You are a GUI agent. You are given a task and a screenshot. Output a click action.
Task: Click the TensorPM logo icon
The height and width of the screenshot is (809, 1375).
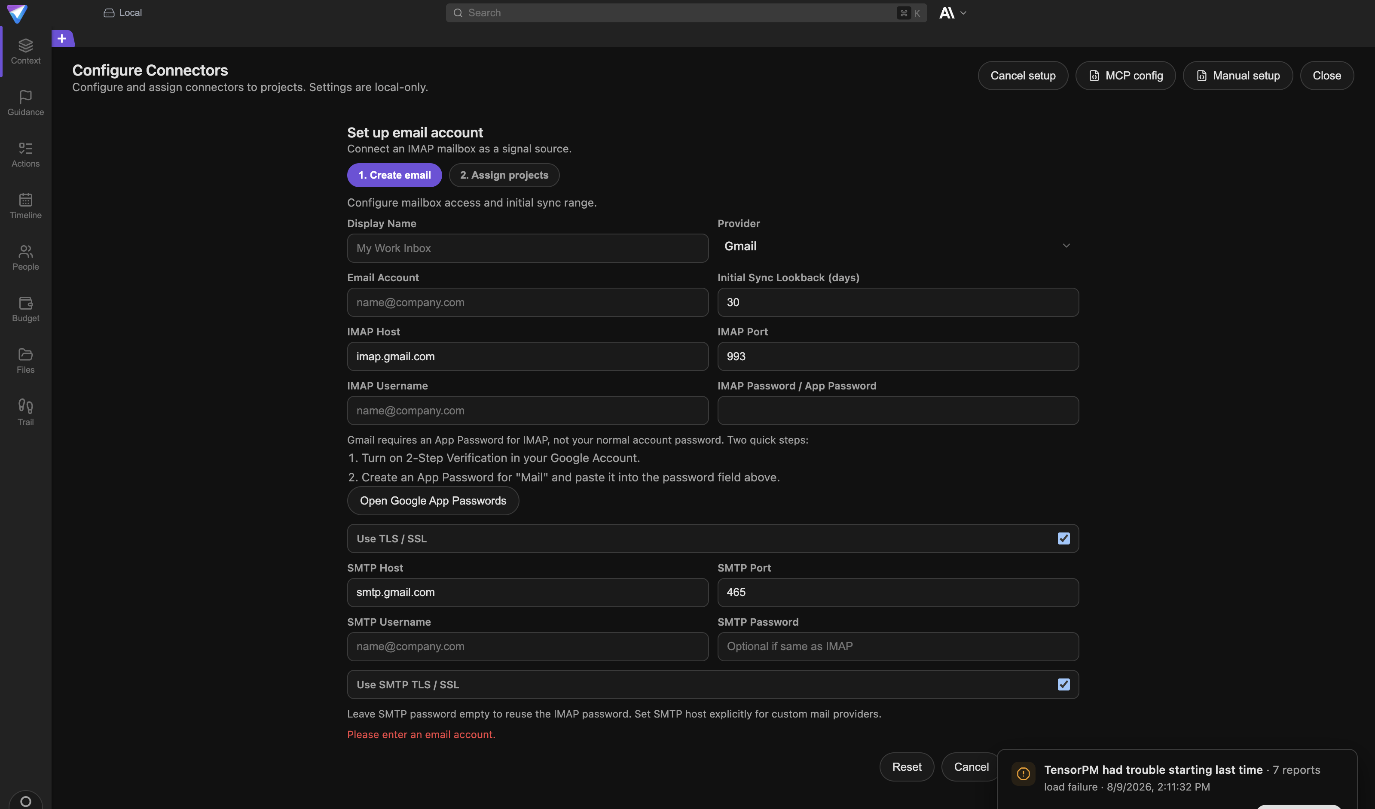tap(17, 14)
